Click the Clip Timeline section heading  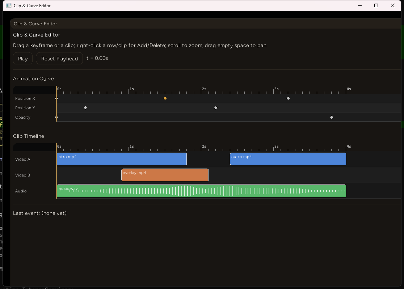(x=29, y=136)
